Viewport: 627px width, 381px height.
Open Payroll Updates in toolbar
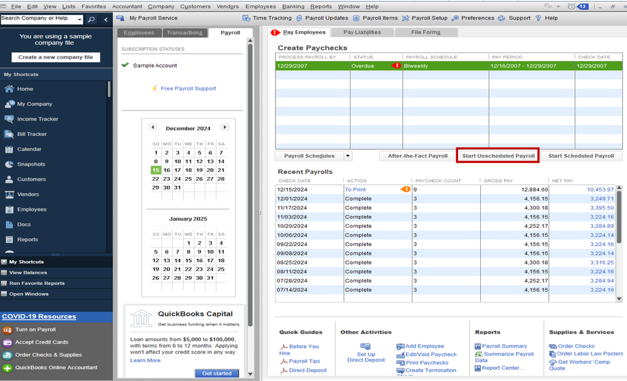click(322, 18)
